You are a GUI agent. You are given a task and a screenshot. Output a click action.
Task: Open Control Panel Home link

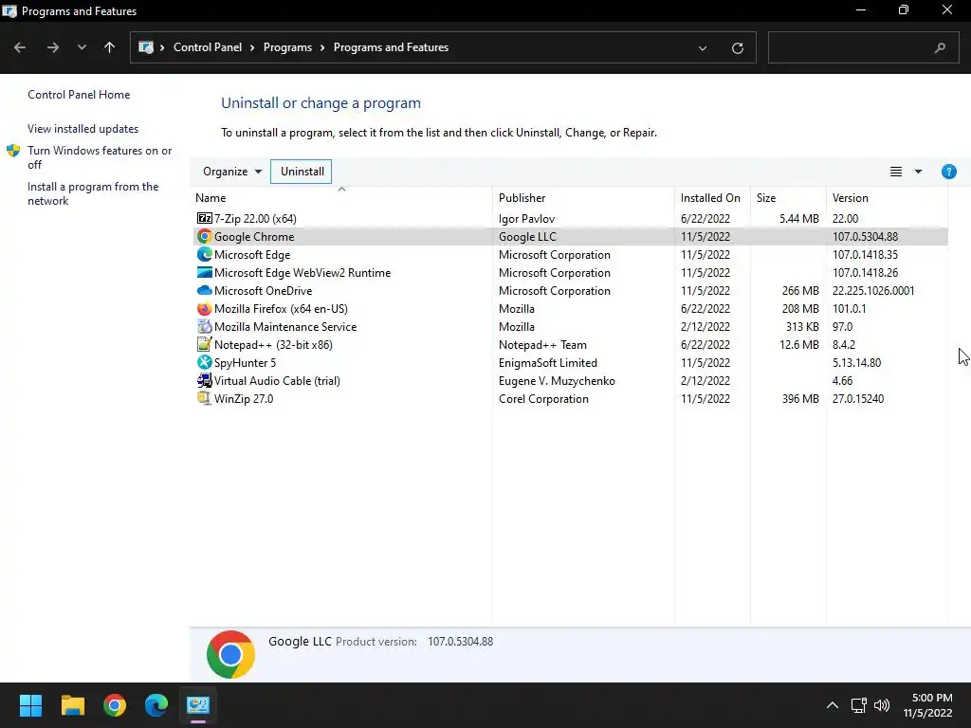(x=79, y=95)
